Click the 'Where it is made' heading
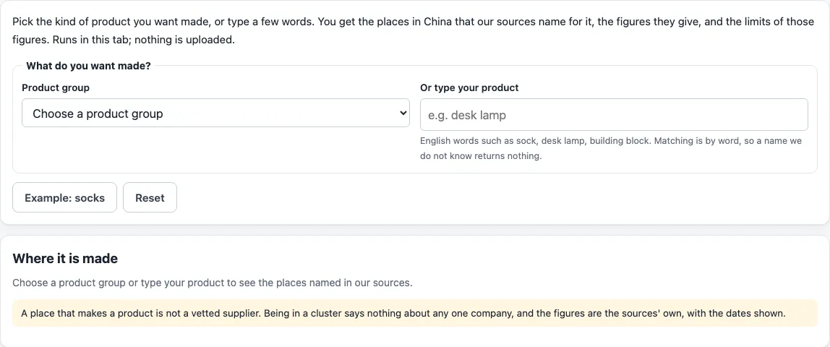830x347 pixels. click(65, 259)
